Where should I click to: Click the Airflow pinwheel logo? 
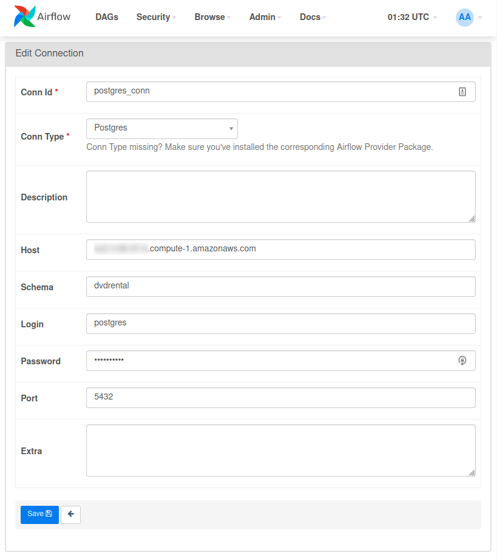pyautogui.click(x=24, y=17)
